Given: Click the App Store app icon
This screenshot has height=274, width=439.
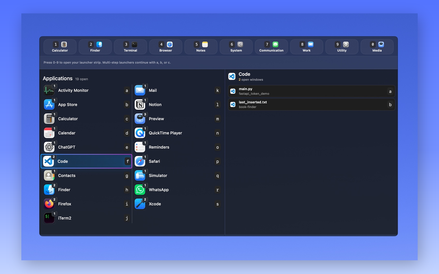Looking at the screenshot, I should click(x=49, y=104).
